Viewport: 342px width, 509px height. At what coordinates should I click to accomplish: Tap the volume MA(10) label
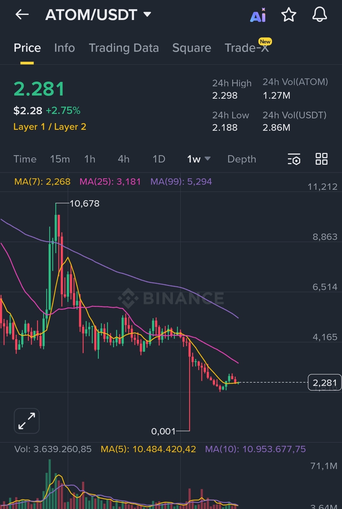(255, 449)
